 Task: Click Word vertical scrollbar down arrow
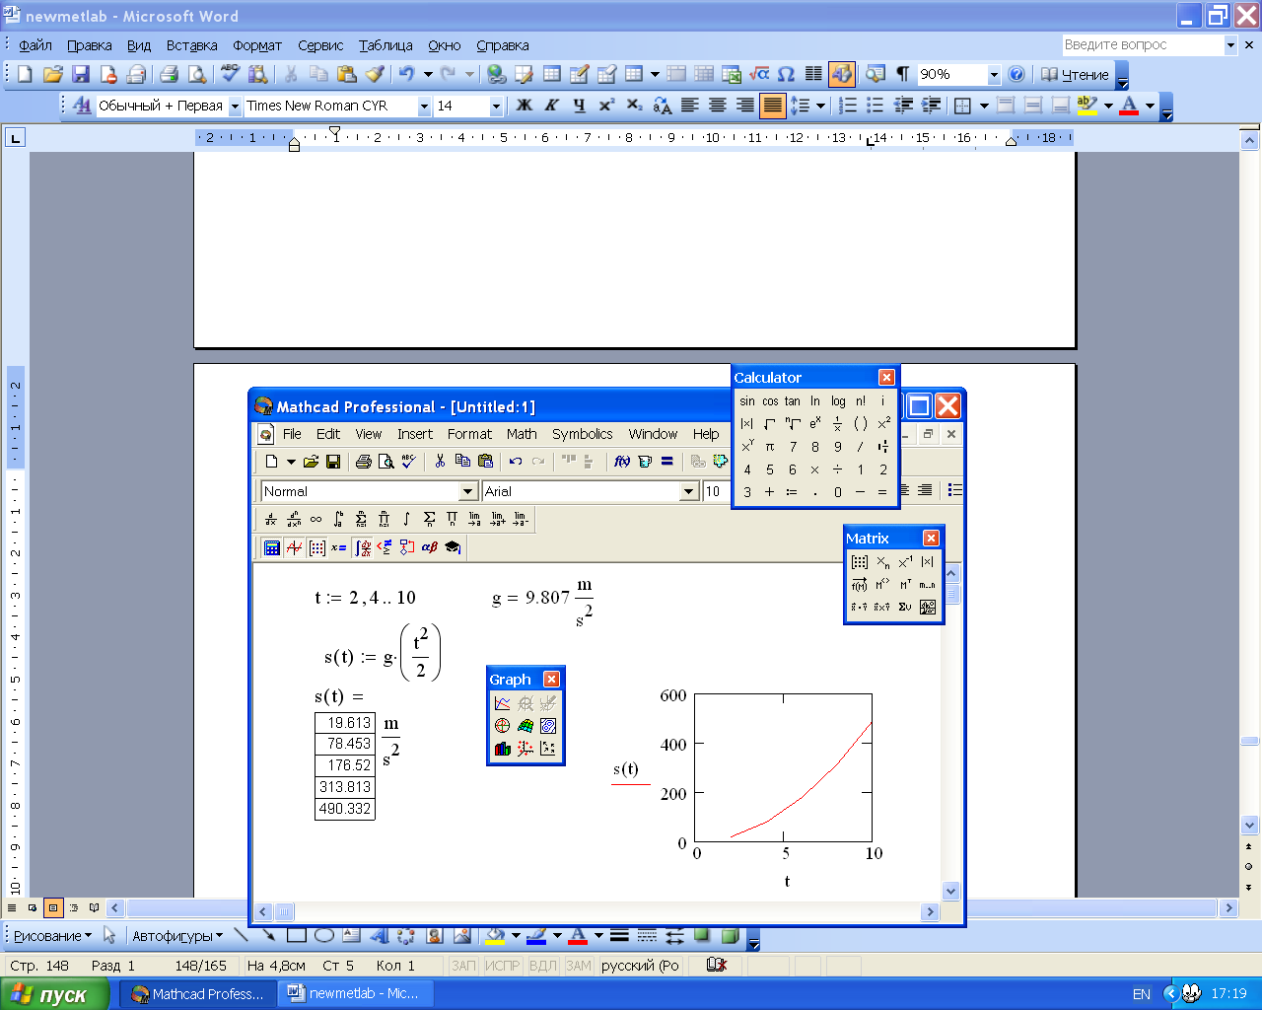coord(1250,825)
